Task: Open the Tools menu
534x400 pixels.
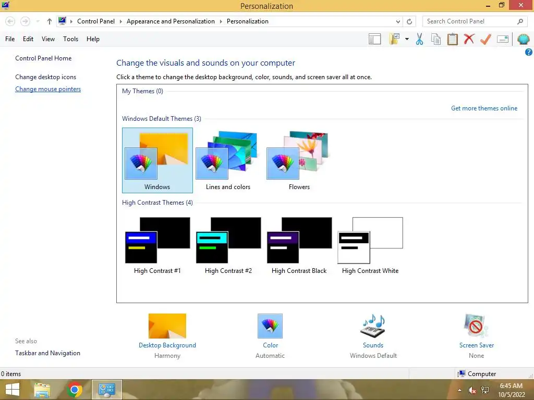Action: [x=70, y=39]
